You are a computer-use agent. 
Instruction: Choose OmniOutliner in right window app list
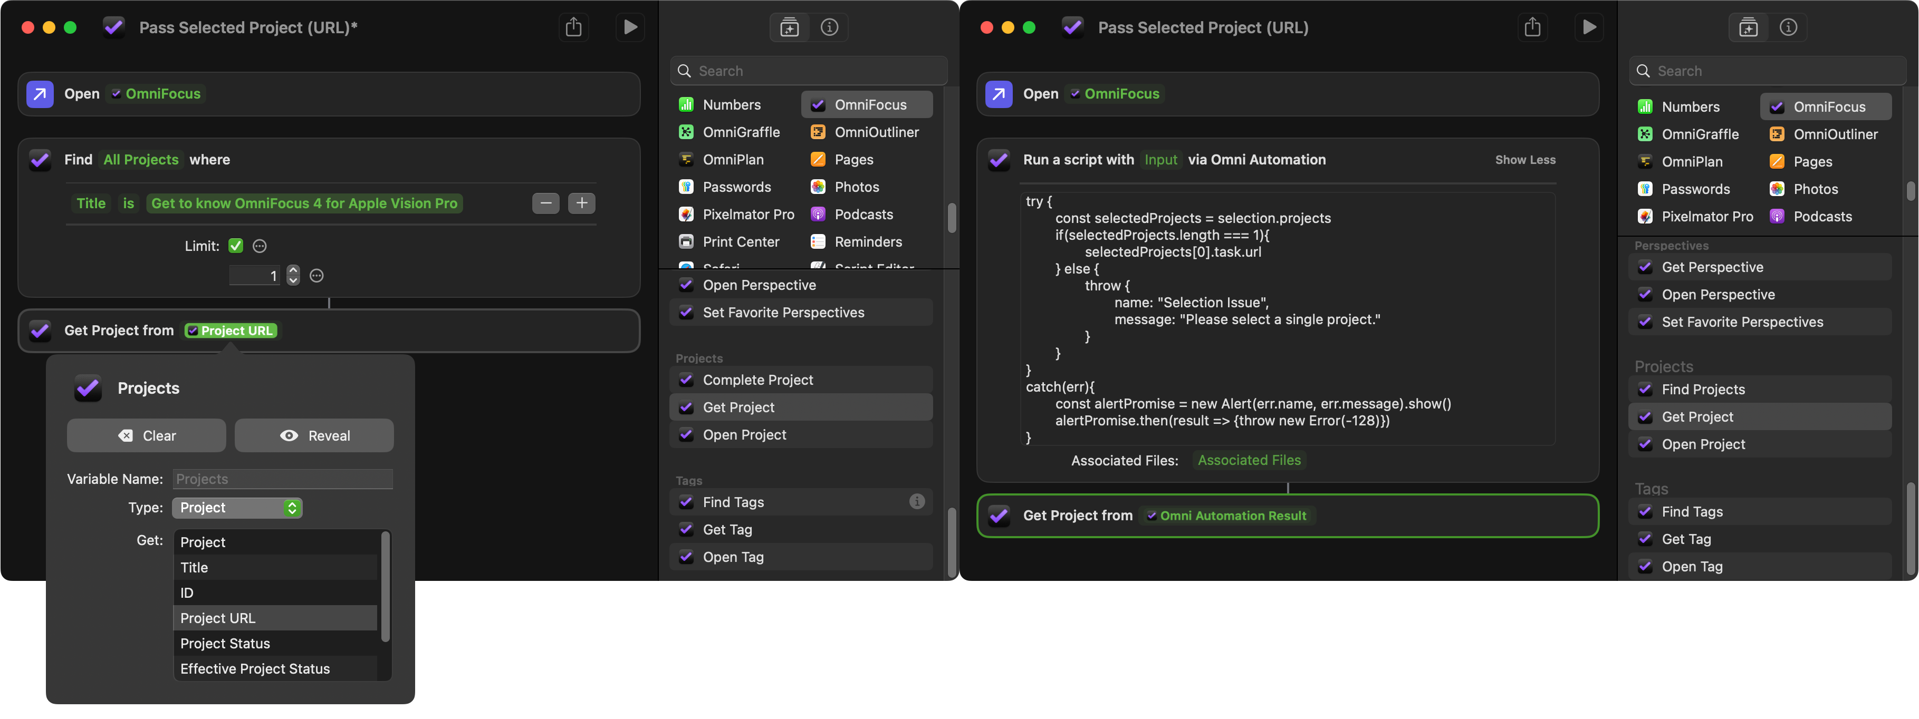click(x=1825, y=135)
